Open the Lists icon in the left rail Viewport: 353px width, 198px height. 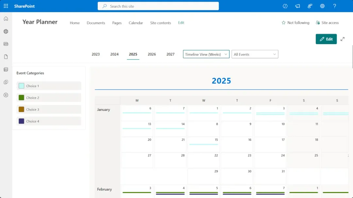coord(6,69)
